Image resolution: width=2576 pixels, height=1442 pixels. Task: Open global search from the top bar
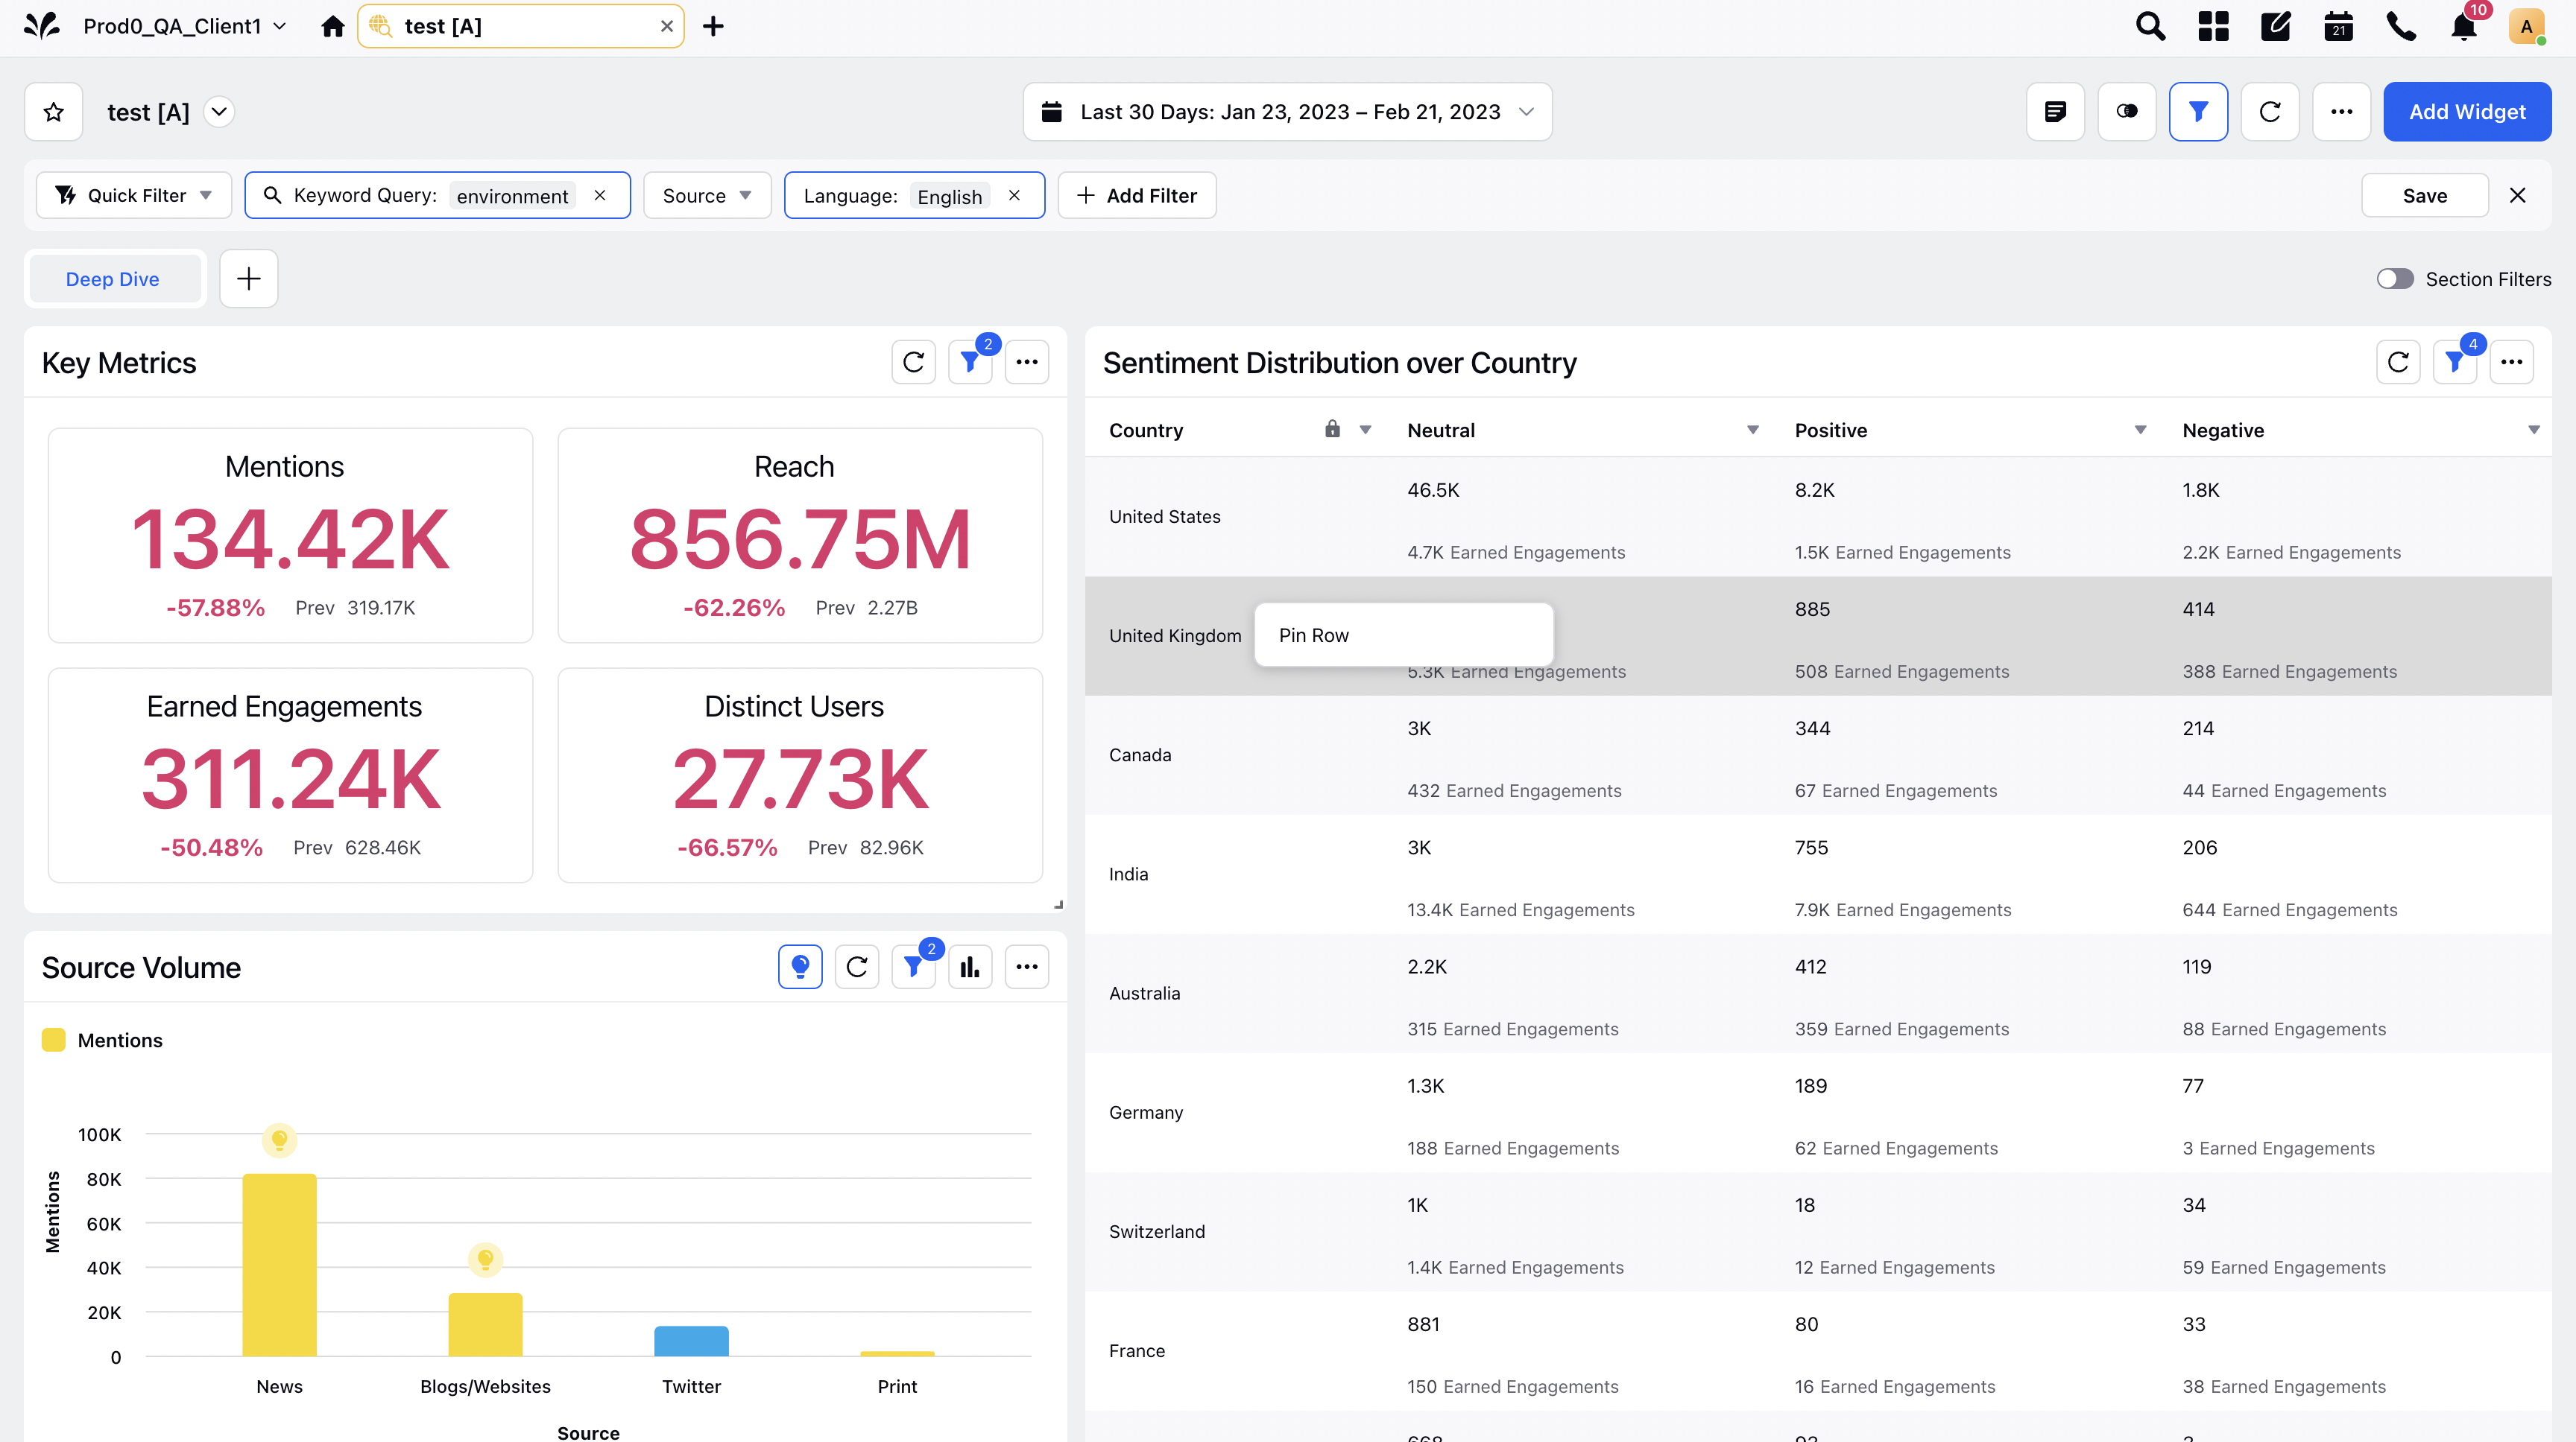[x=2149, y=26]
